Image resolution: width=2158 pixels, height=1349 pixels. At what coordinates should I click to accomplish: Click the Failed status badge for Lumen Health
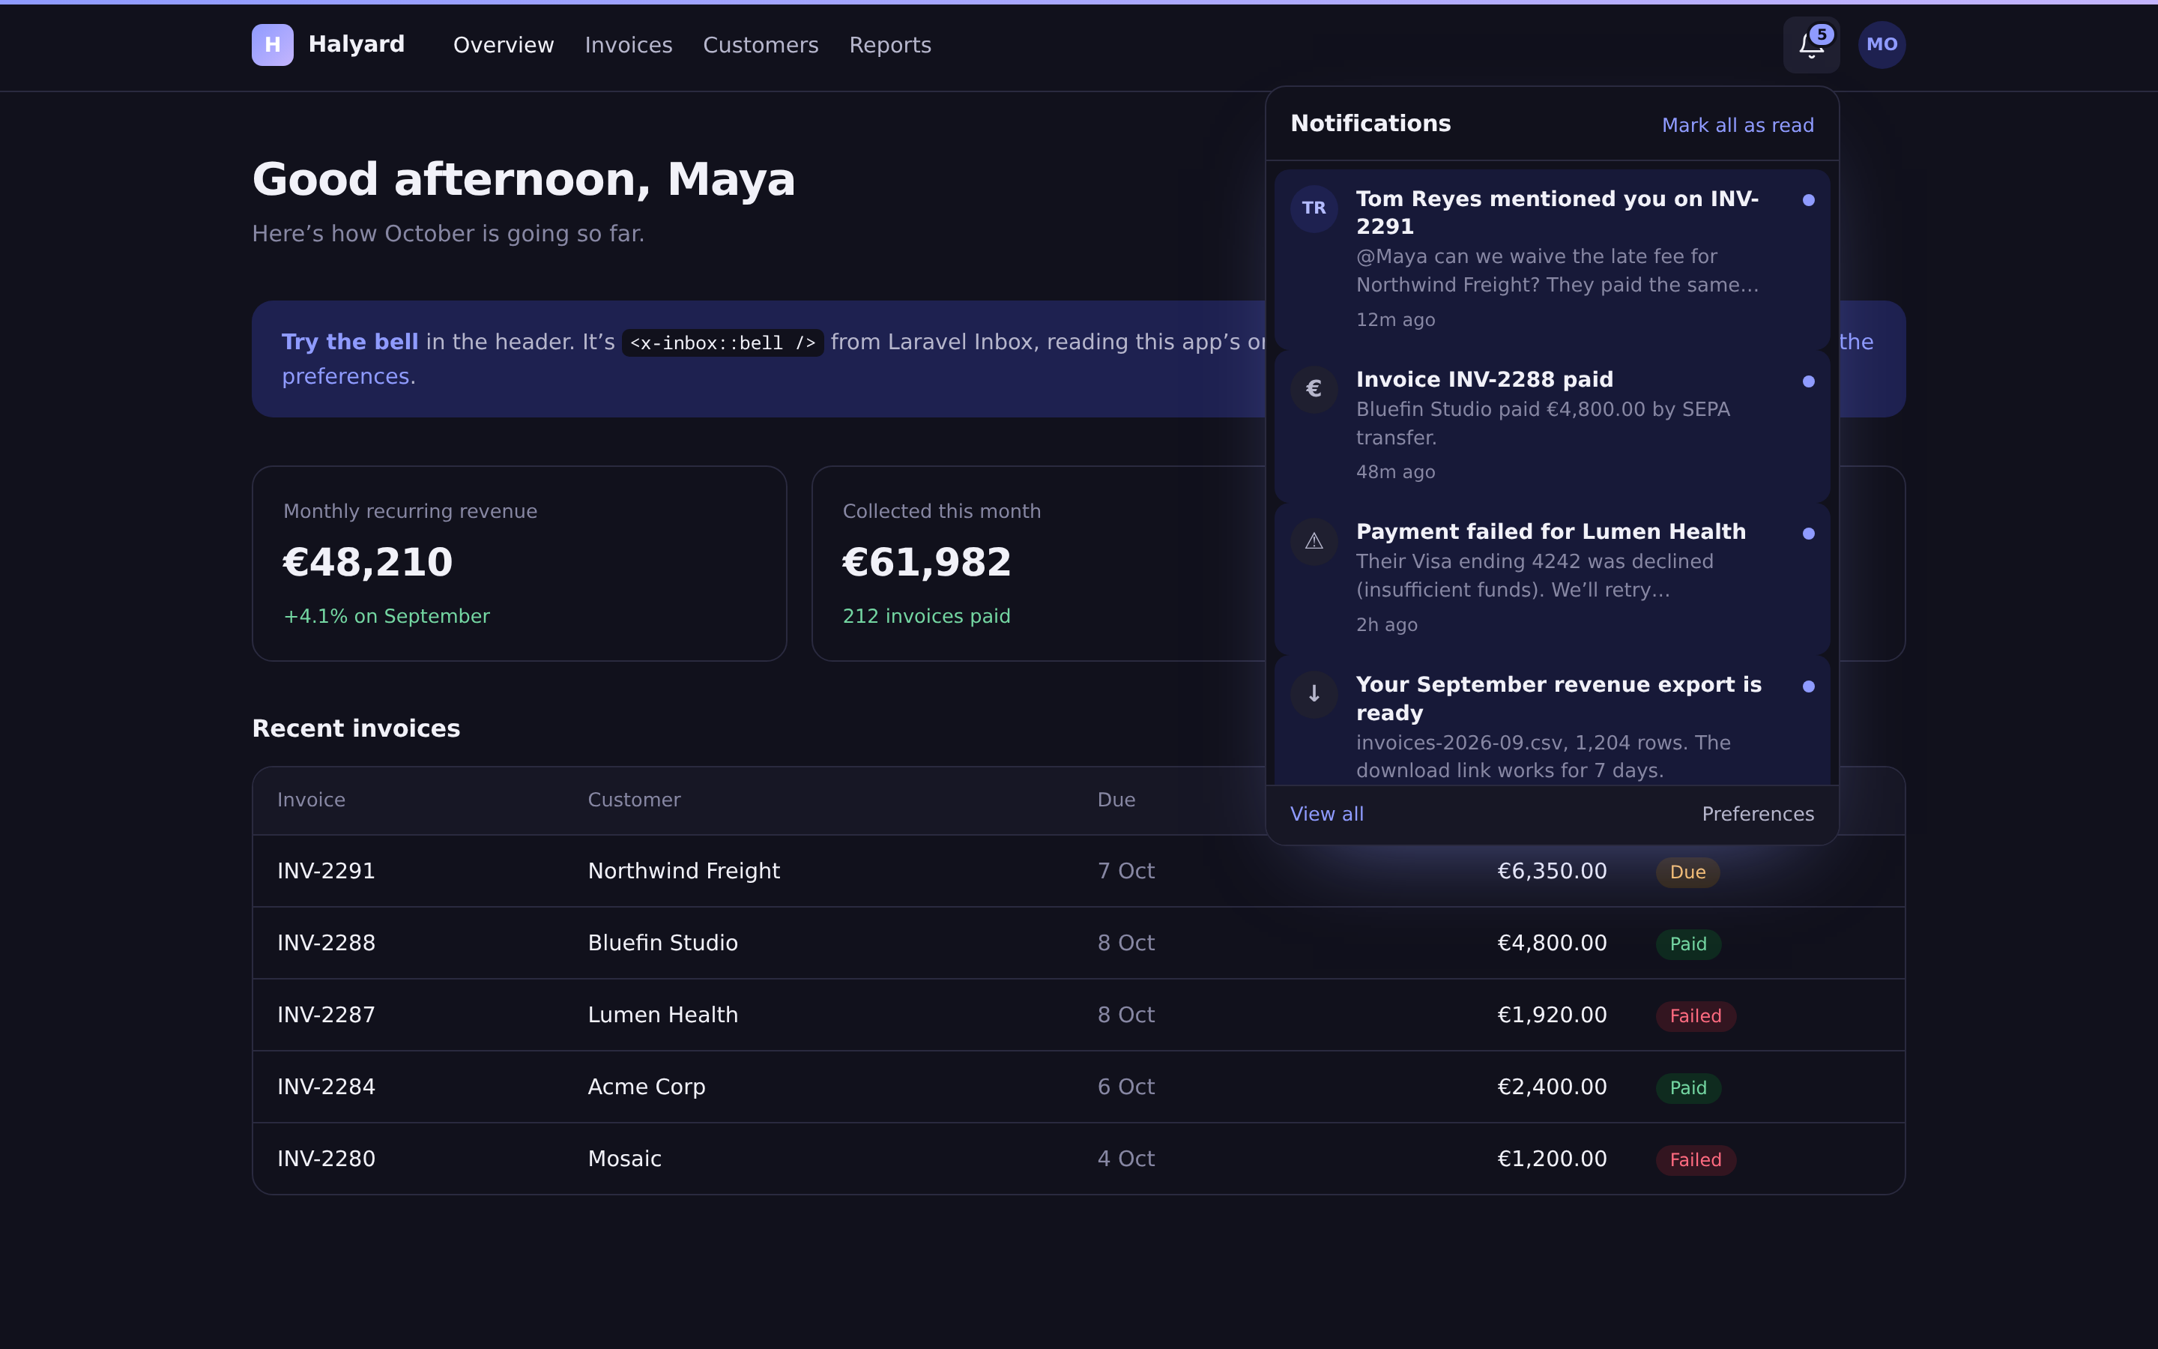[x=1695, y=1016]
